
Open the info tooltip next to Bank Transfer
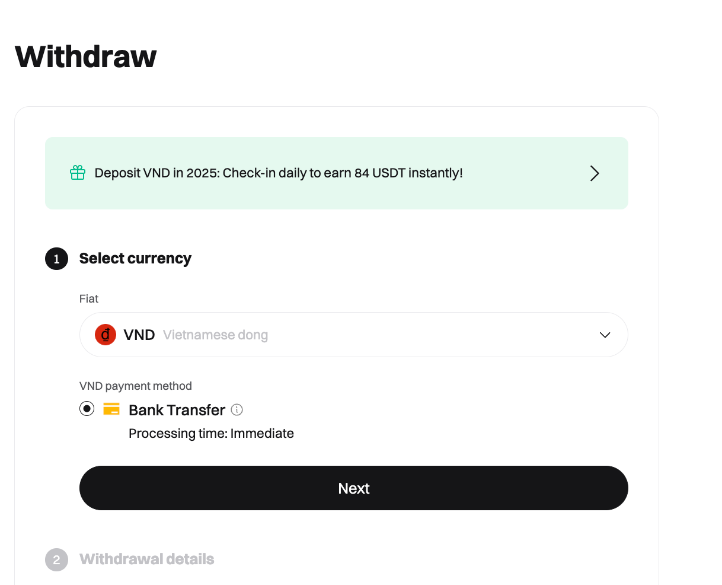tap(237, 409)
